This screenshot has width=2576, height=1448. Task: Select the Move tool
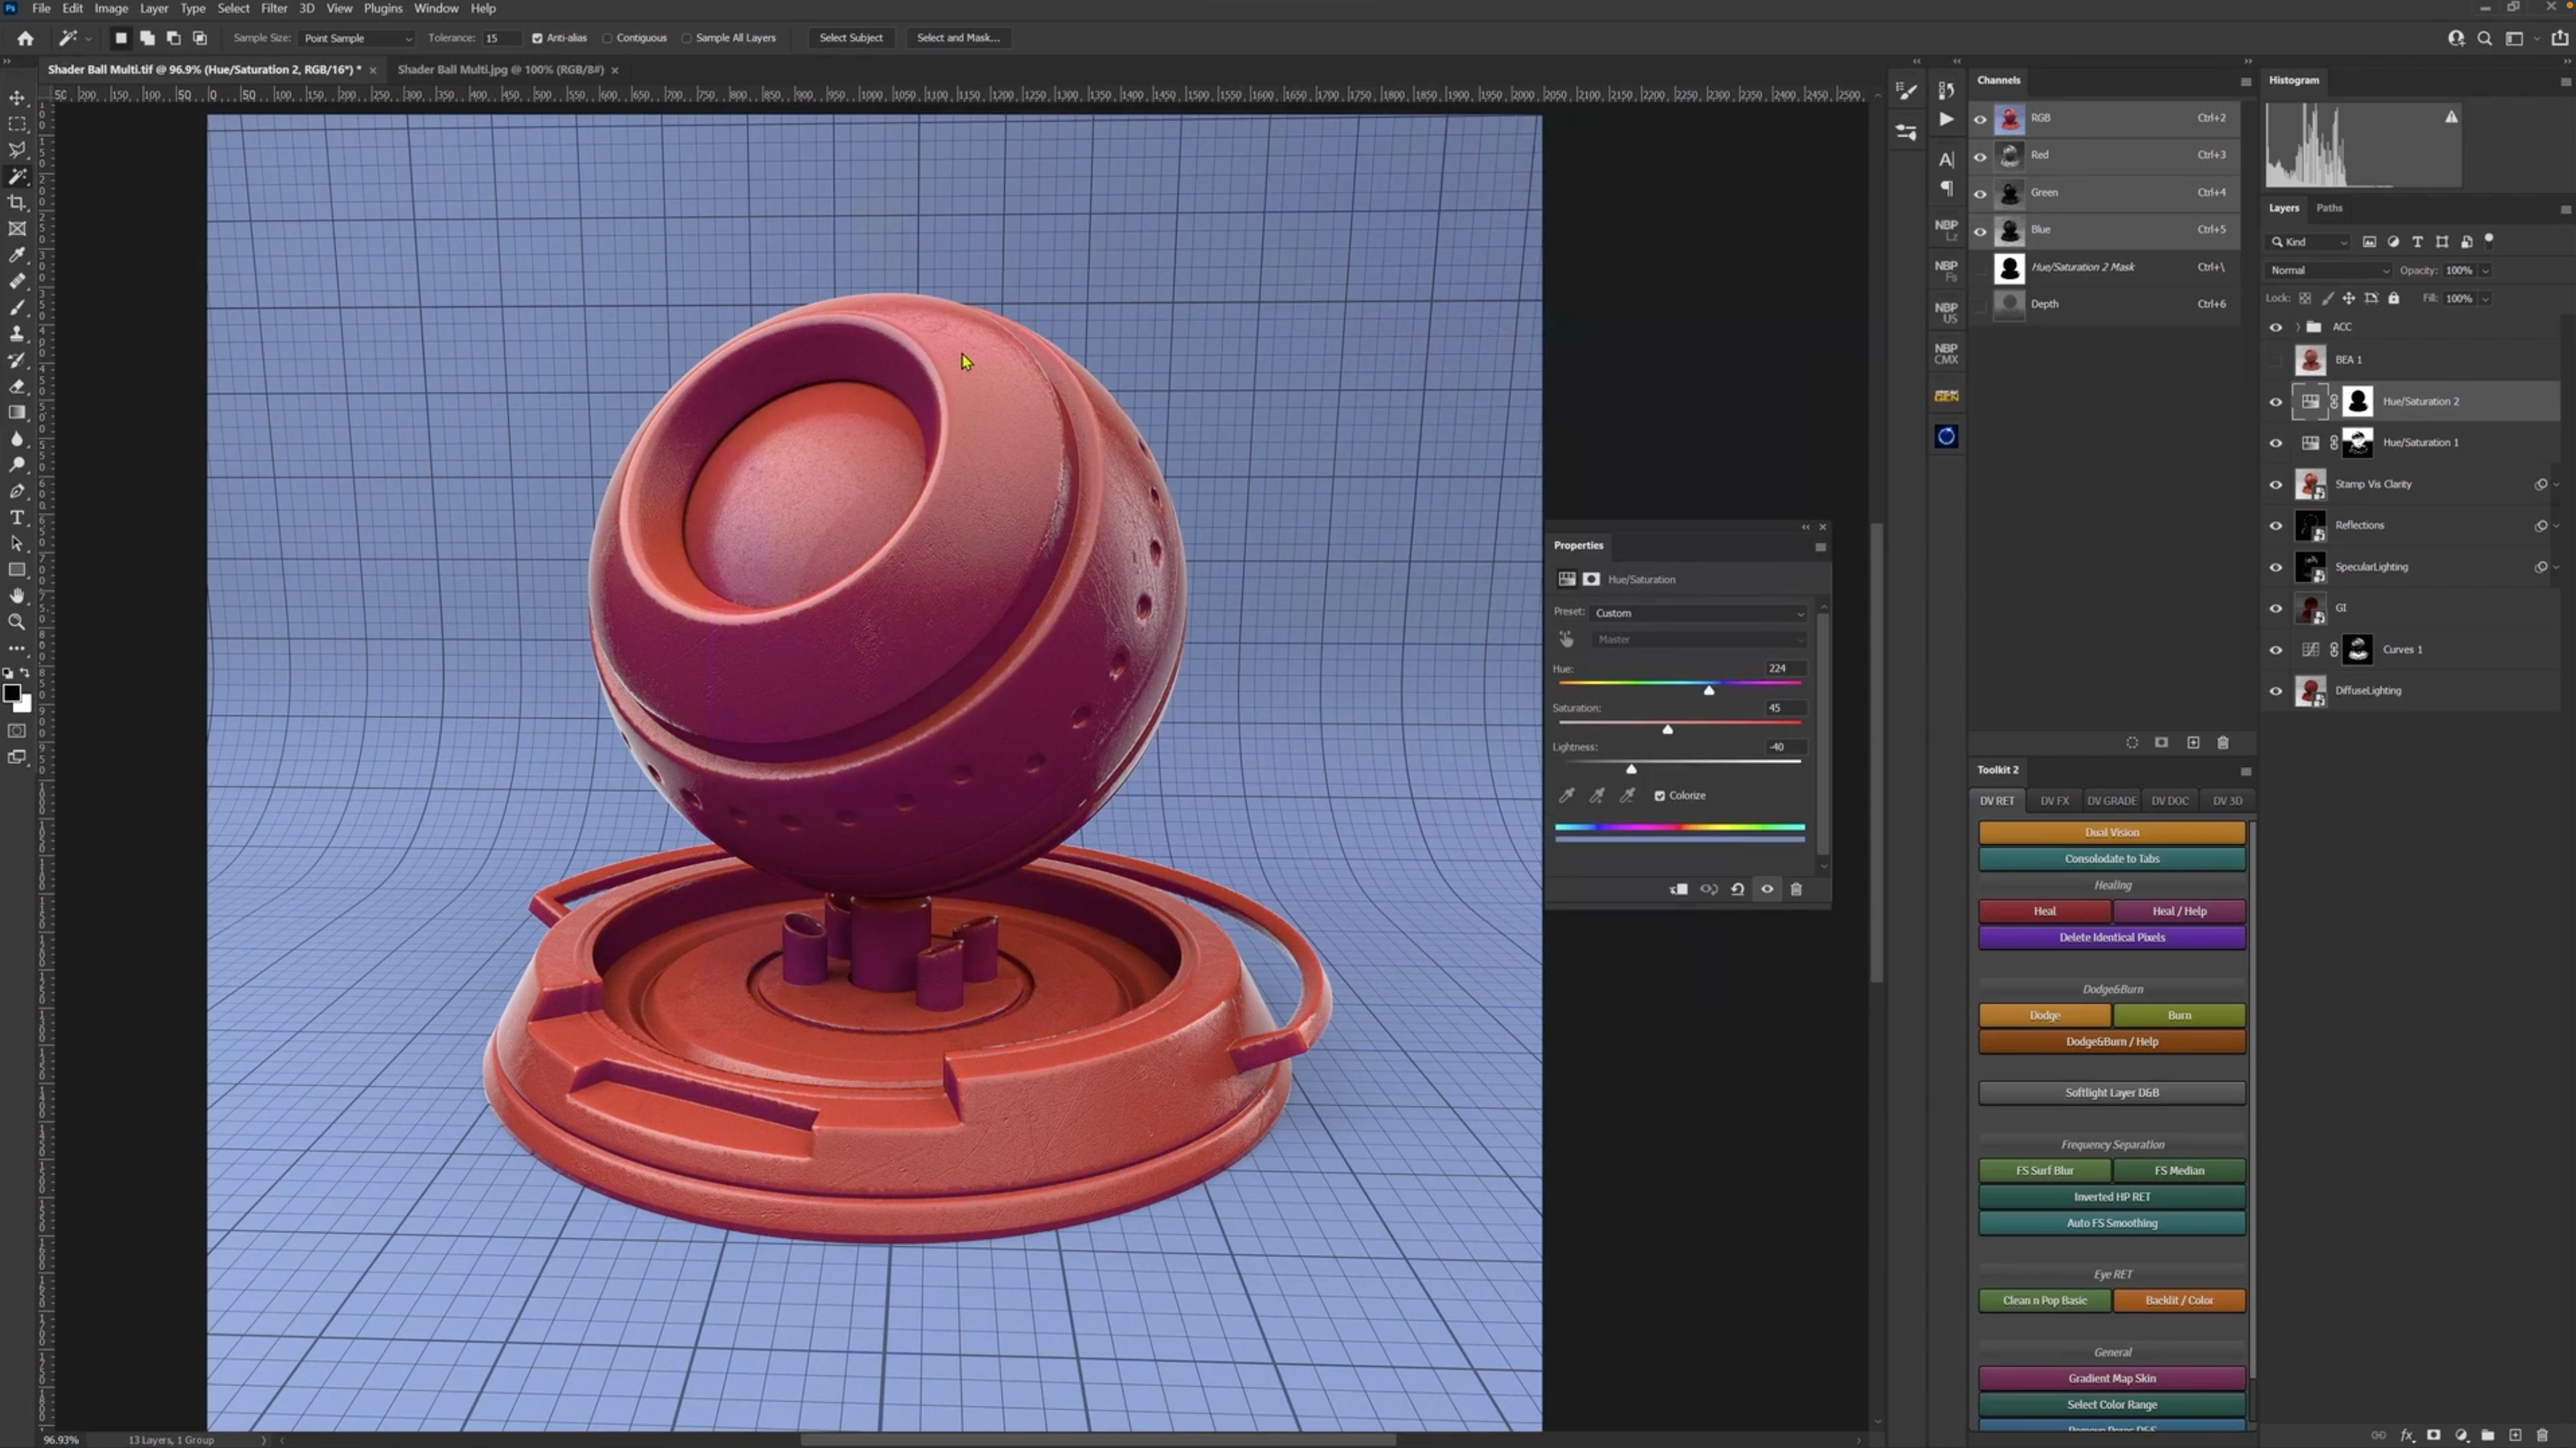click(17, 98)
